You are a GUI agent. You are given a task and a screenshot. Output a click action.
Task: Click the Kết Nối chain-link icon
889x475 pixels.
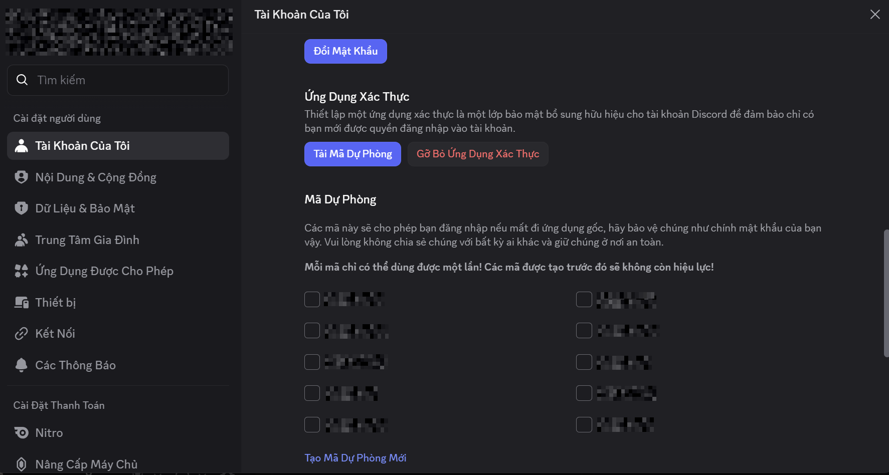pos(21,334)
